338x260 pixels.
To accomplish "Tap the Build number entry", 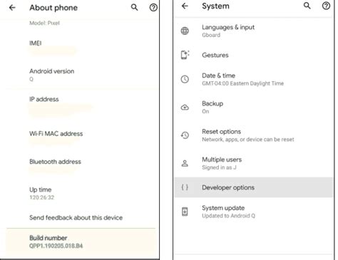I will 81,242.
